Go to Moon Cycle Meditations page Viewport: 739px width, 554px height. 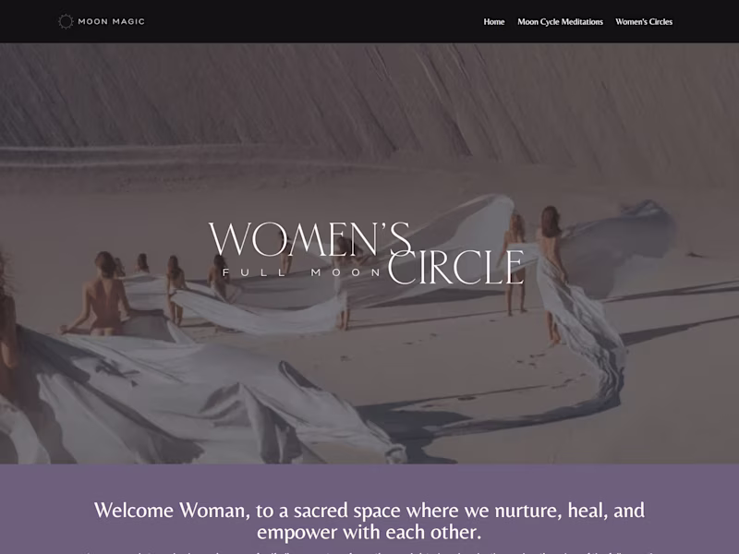560,21
